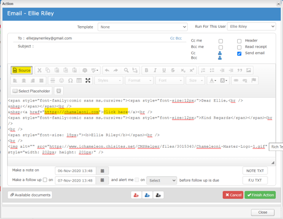
Task: Open Available documents
Action: (x=30, y=195)
